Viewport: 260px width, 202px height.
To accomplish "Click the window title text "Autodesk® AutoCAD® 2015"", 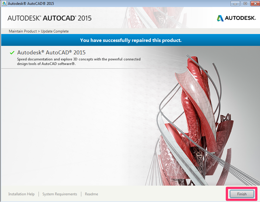I will coord(31,3).
